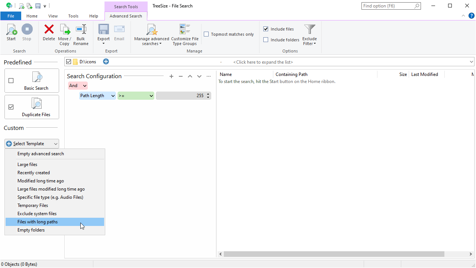Check the Include folders option

266,40
